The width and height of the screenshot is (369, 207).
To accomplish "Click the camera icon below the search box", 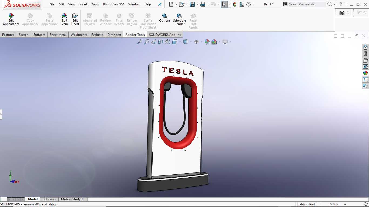I will click(342, 13).
